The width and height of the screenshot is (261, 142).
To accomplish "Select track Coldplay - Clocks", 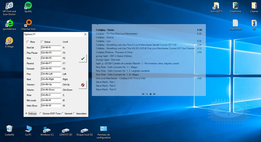I will (105, 30).
